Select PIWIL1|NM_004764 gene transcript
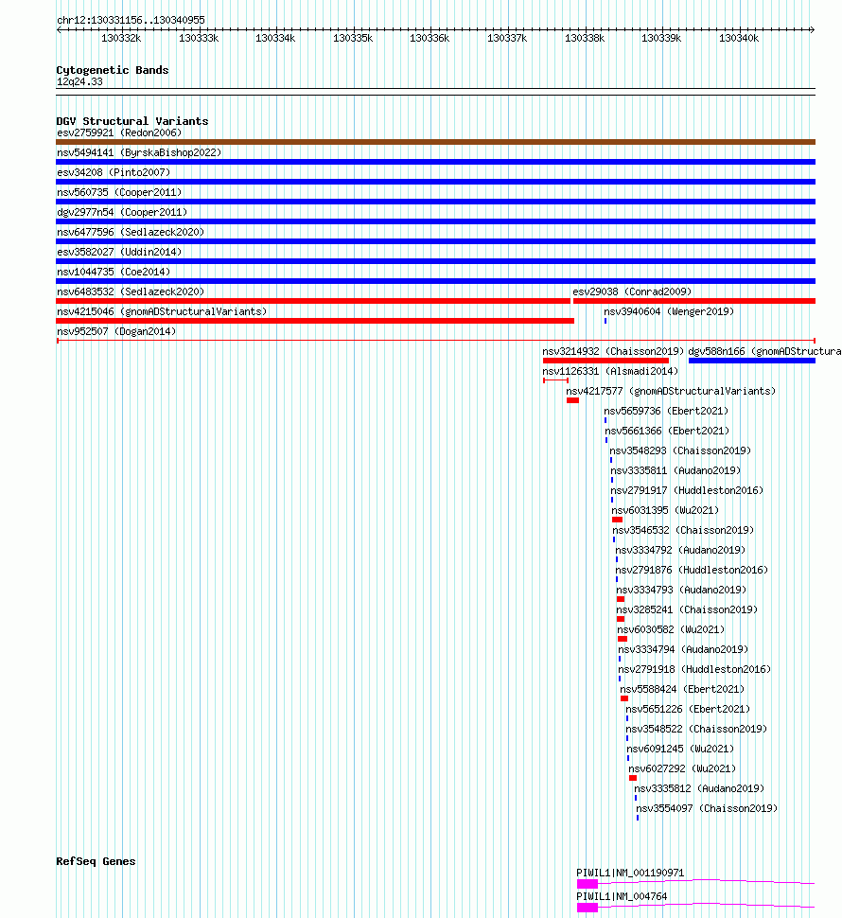Viewport: 842px width, 918px height. coord(622,897)
